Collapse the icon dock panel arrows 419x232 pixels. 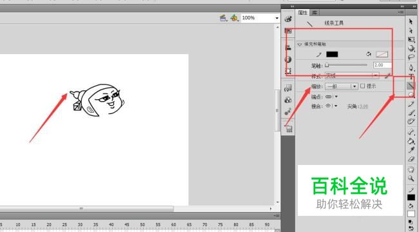(x=293, y=6)
